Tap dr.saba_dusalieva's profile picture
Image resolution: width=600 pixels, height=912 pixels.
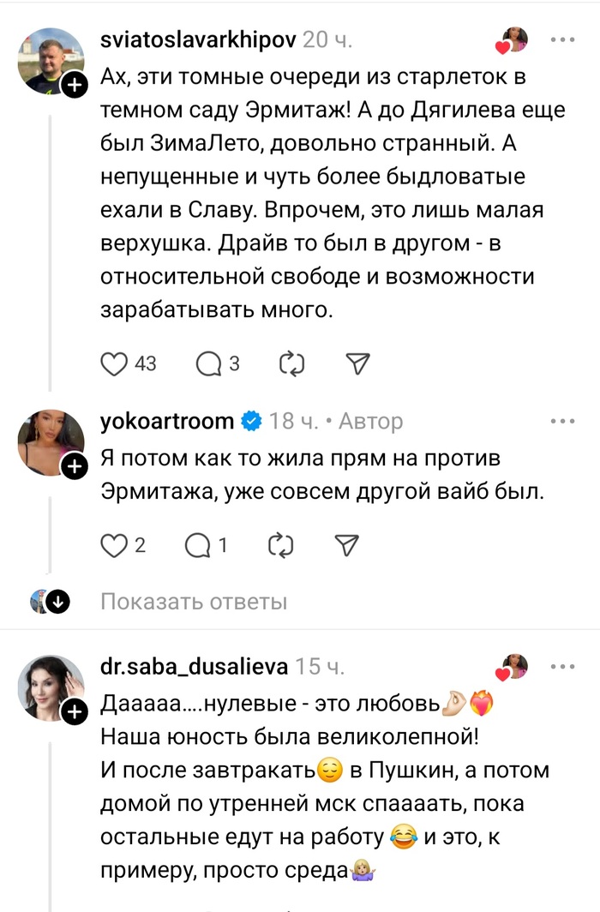(50, 687)
